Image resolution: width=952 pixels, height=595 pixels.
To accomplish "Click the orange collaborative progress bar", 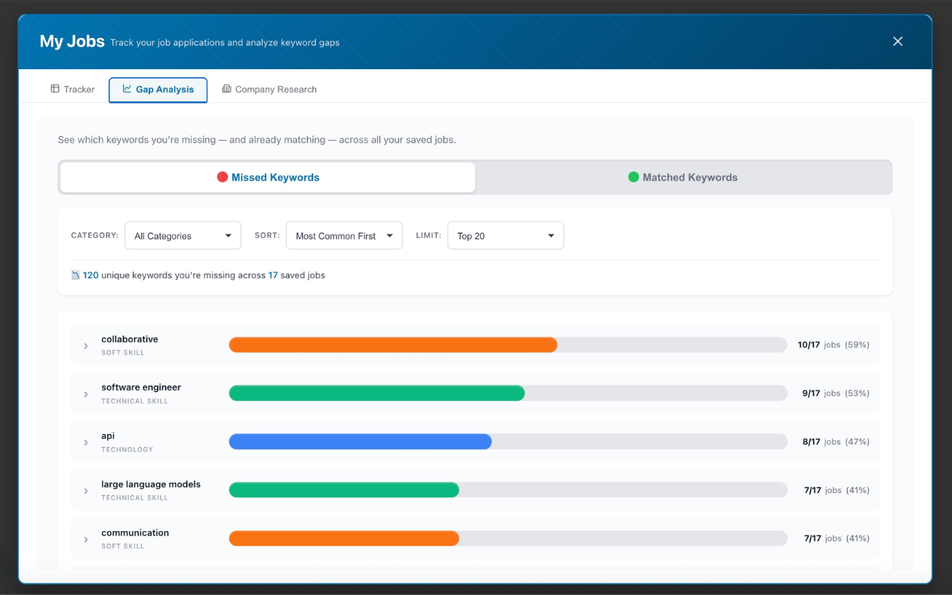I will click(393, 344).
